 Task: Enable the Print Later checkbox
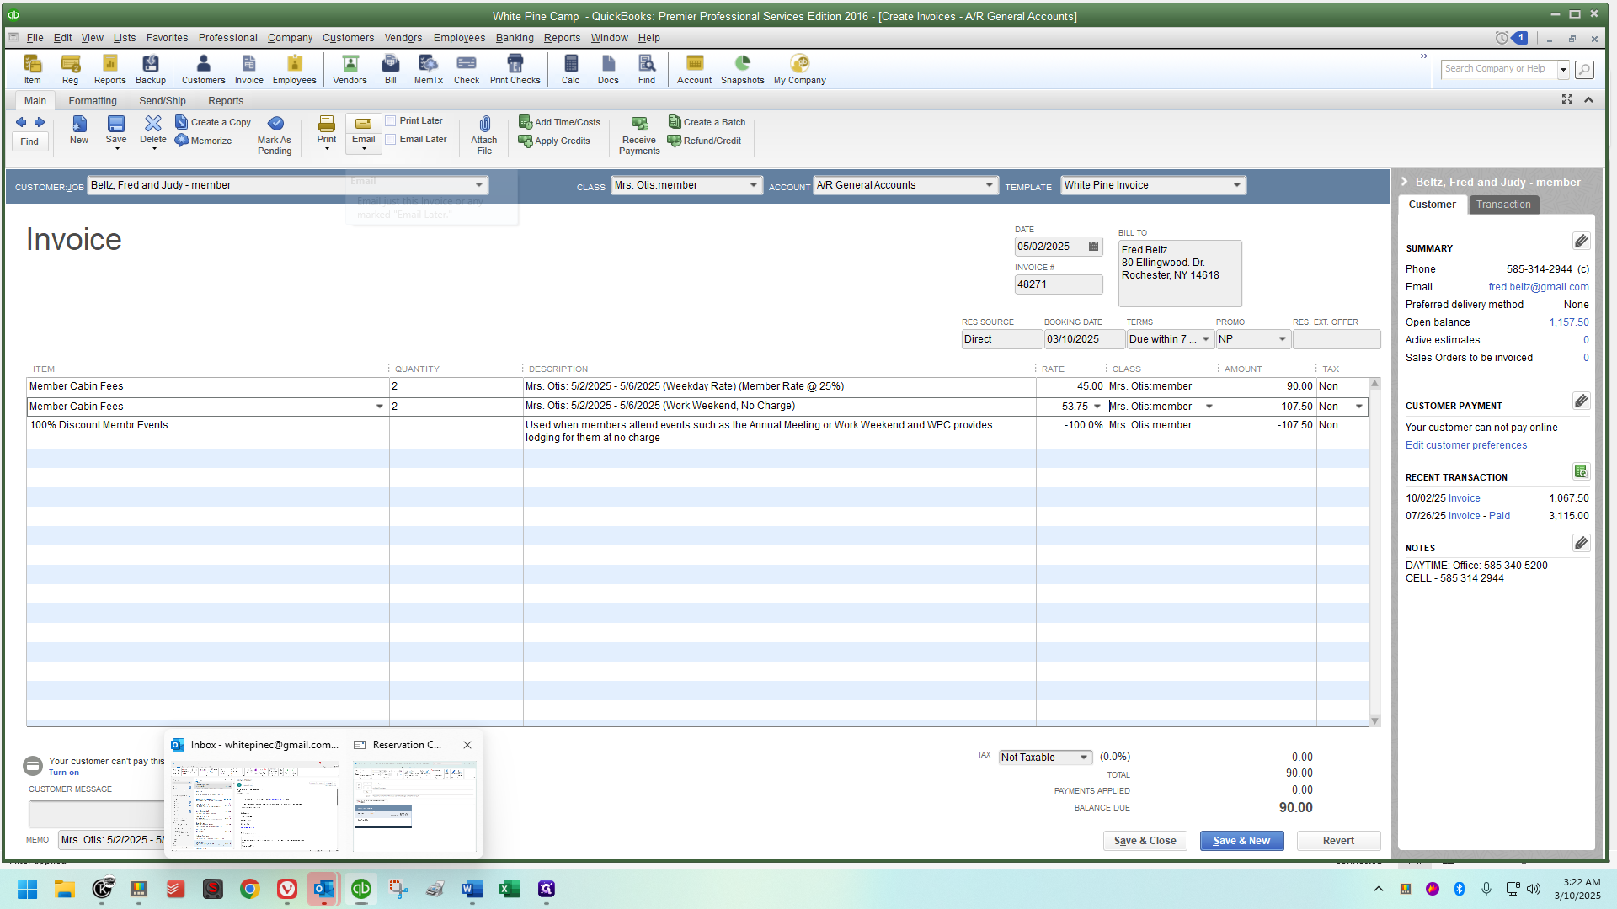click(391, 121)
